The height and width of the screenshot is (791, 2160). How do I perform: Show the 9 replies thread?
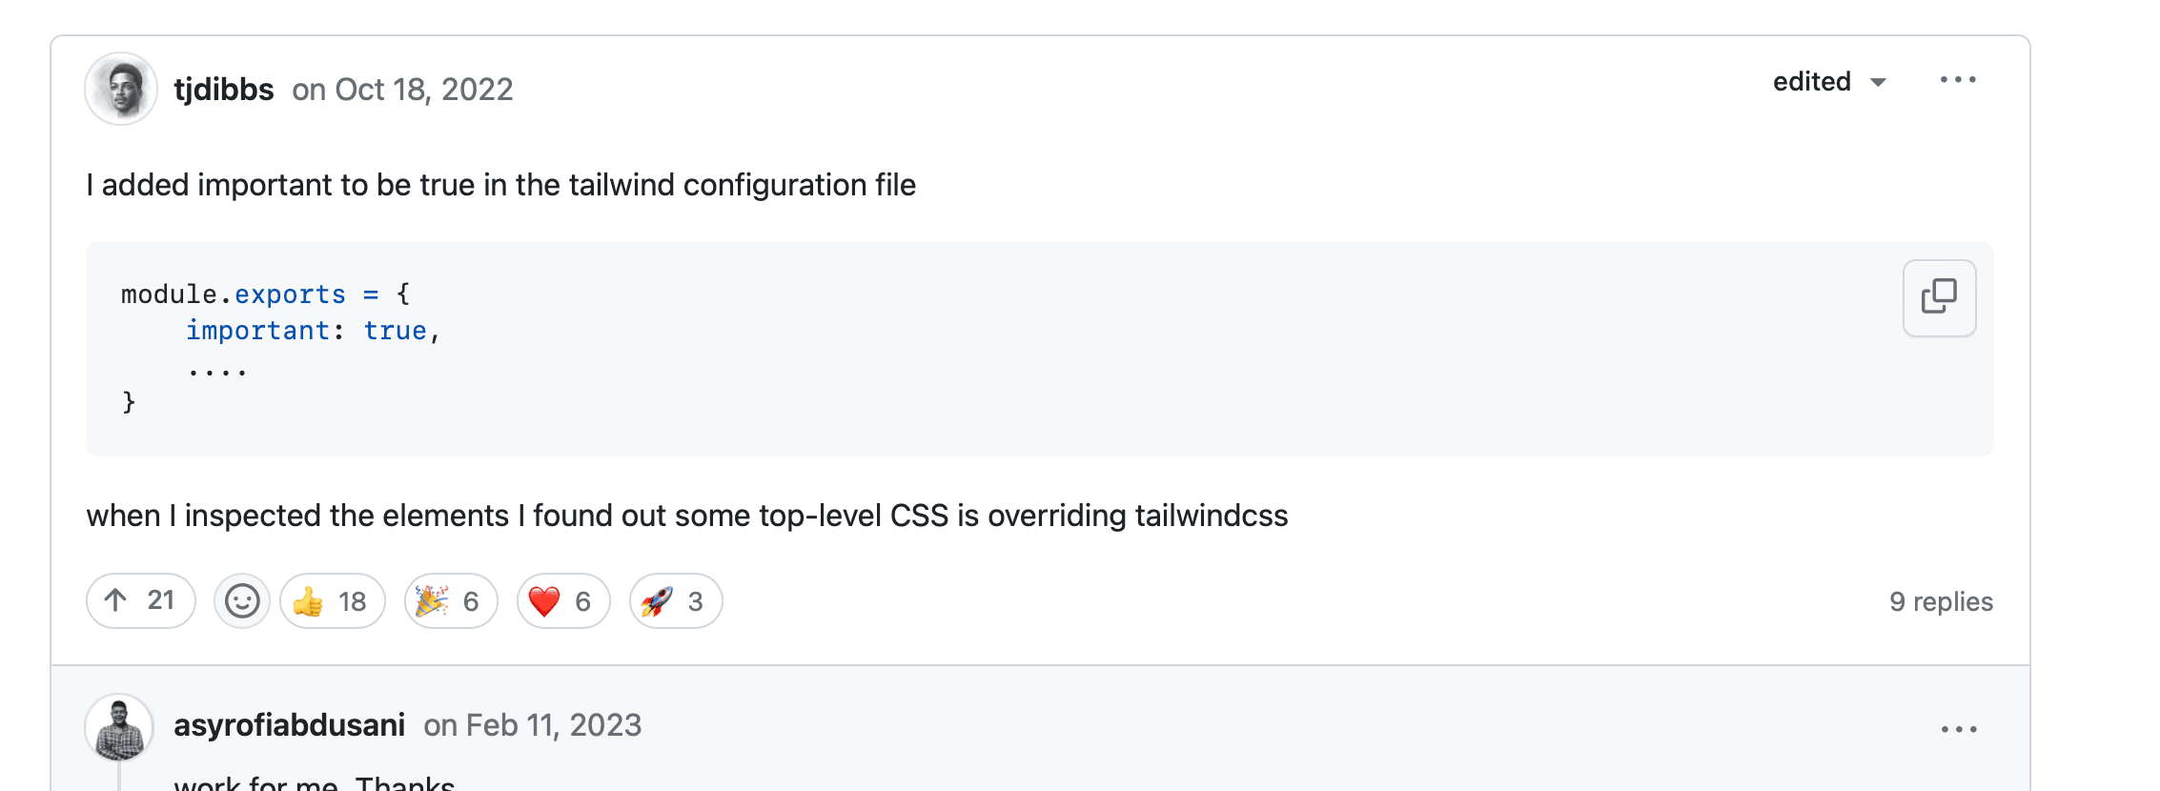(1941, 601)
